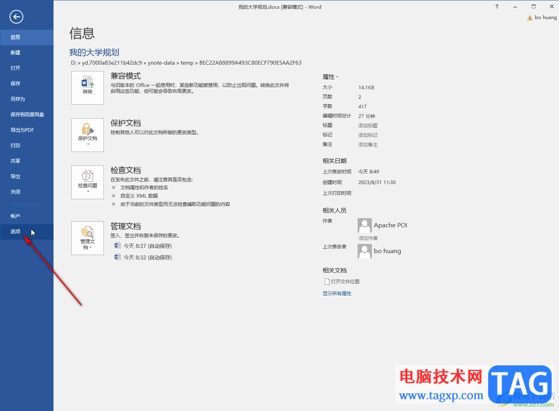The image size is (559, 411).
Task: Select the Info (信息) menu item
Action: tap(27, 37)
